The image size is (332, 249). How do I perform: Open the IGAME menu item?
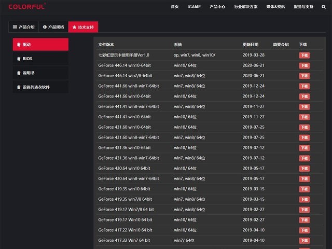(x=194, y=7)
